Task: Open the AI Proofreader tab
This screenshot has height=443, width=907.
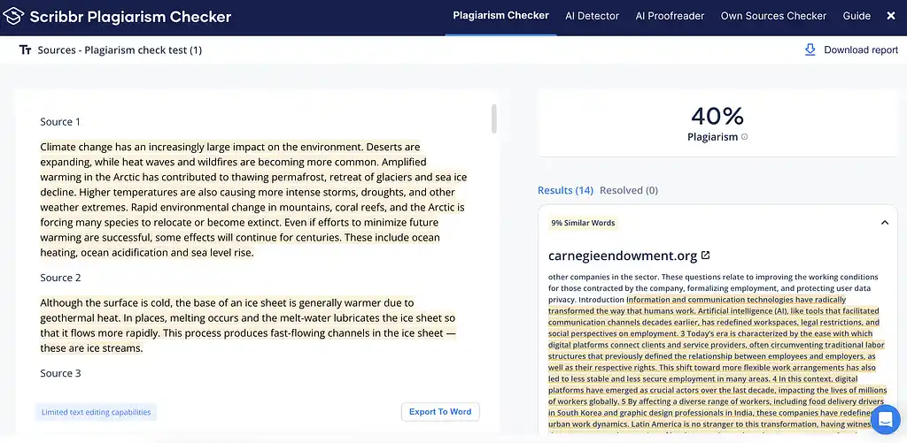Action: pos(670,16)
